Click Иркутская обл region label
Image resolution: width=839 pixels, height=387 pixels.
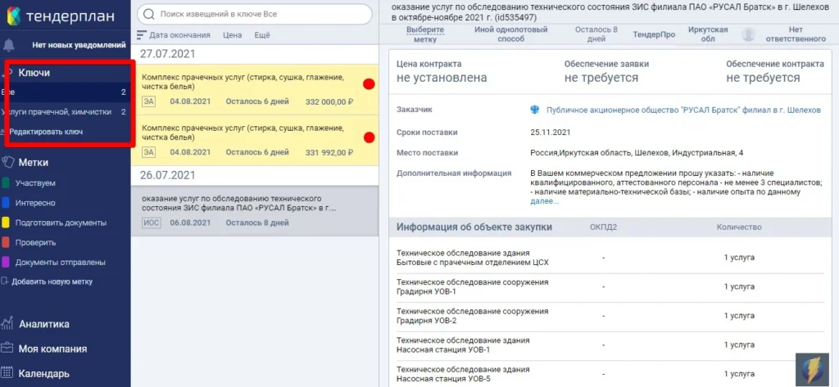[x=708, y=34]
